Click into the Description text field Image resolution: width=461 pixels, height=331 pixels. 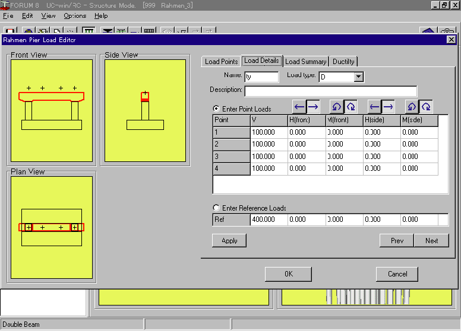pyautogui.click(x=330, y=91)
